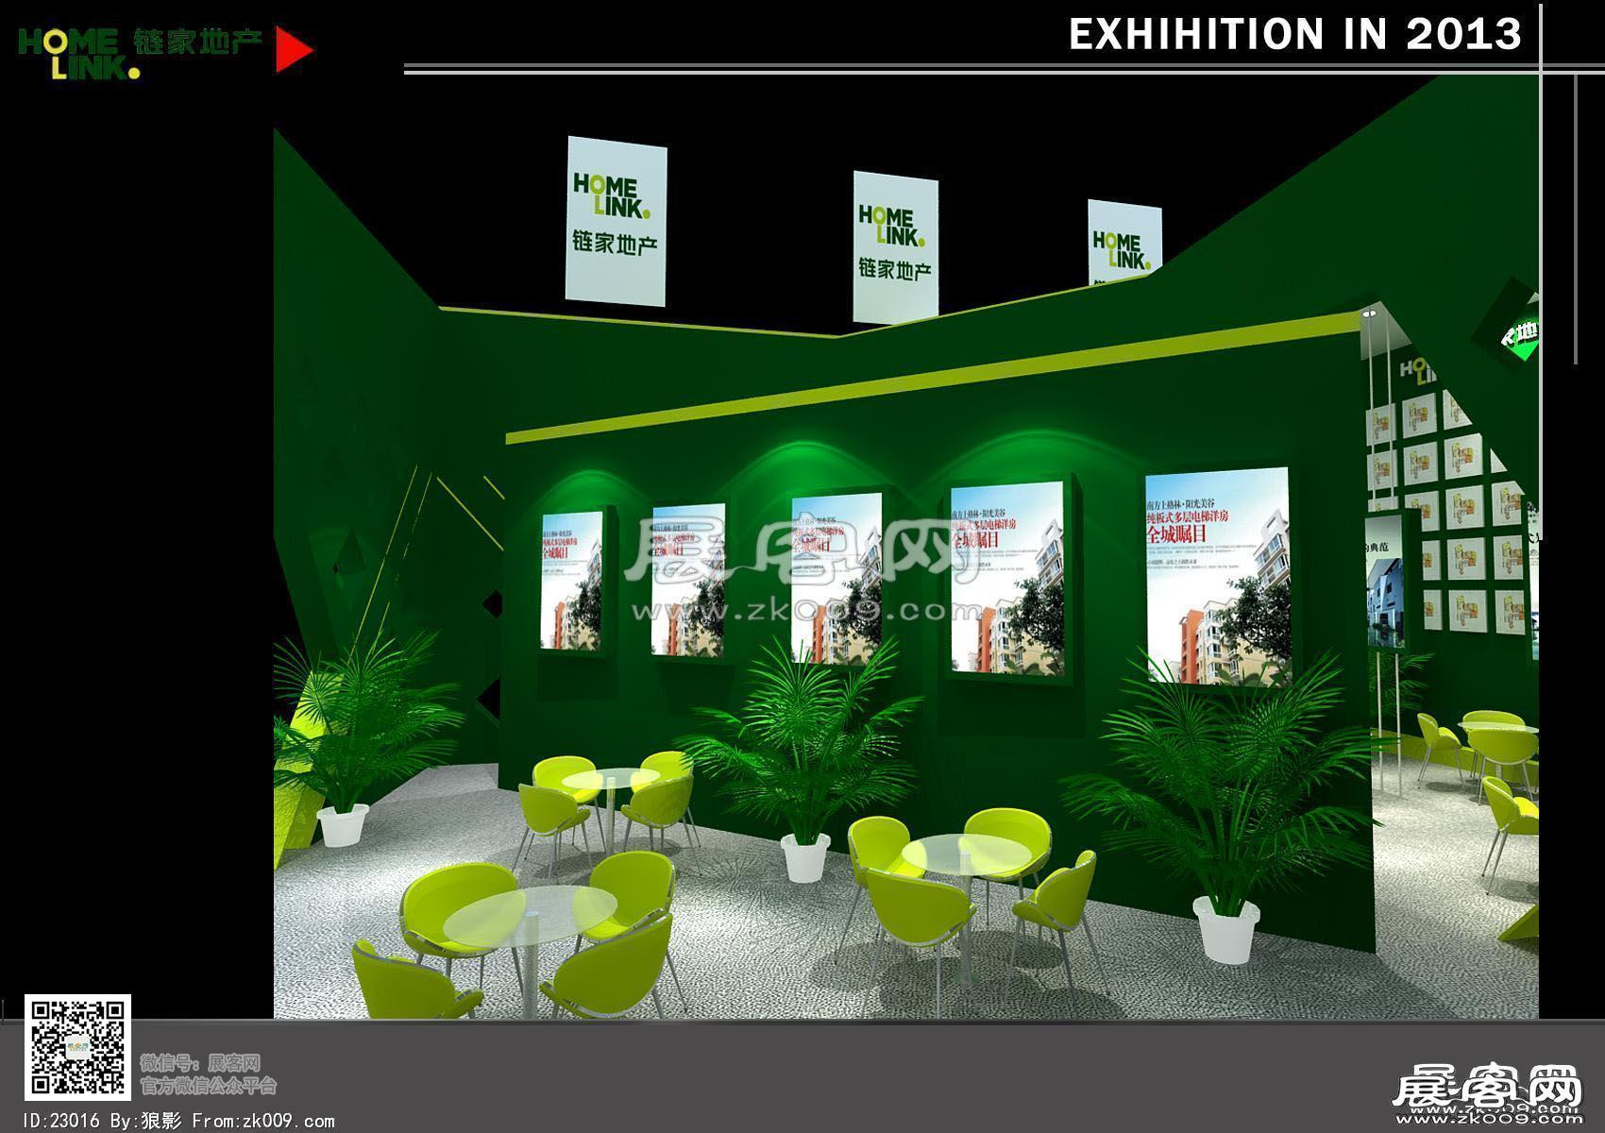The height and width of the screenshot is (1133, 1605).
Task: Click the HOME LINK logo in header
Action: 78,54
